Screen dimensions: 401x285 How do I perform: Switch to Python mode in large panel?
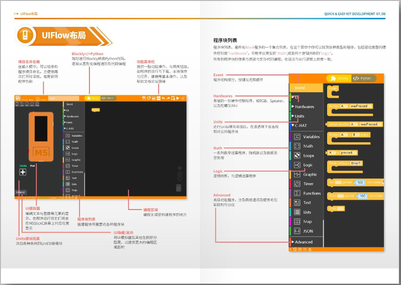tap(362, 78)
